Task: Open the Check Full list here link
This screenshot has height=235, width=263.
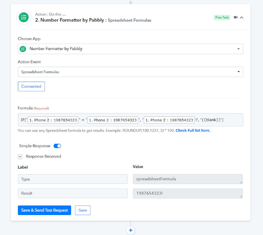Action: click(193, 130)
